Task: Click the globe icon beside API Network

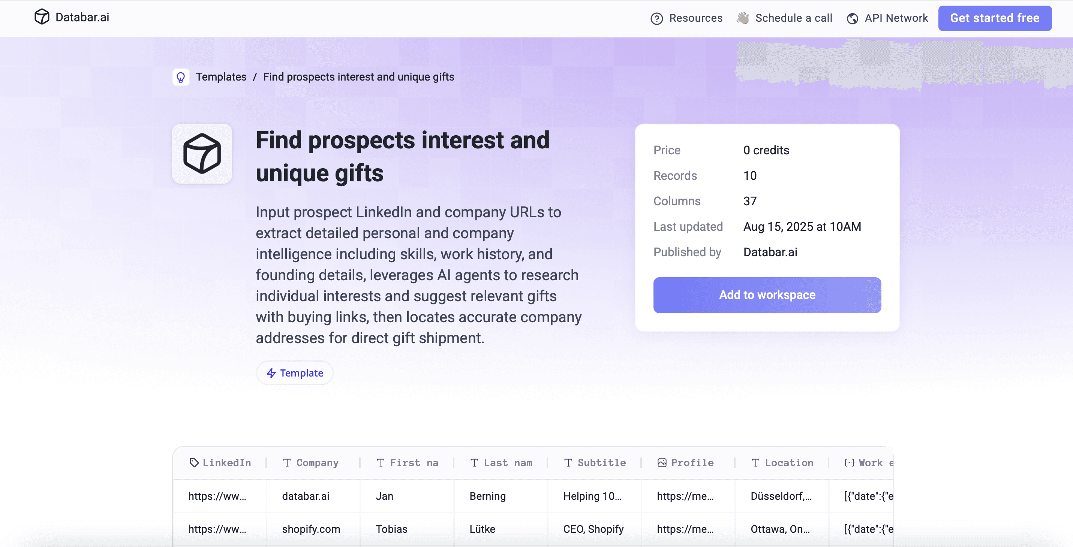Action: [x=853, y=18]
